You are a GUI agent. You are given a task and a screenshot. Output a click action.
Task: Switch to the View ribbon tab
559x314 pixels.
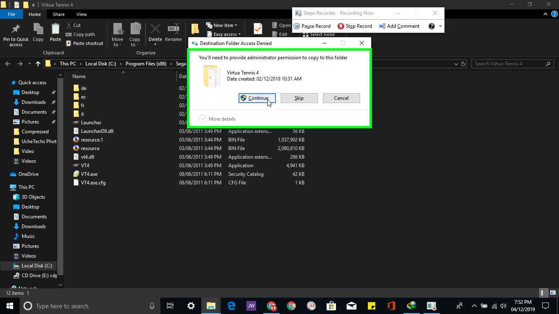pos(81,14)
